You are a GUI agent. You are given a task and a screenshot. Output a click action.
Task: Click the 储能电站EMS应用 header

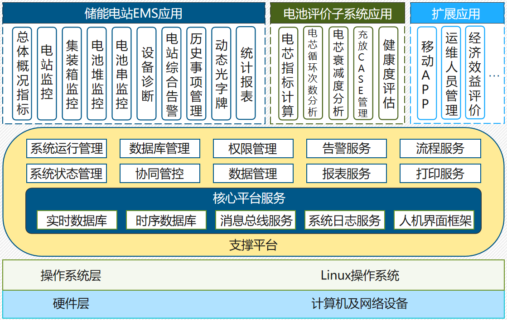[134, 13]
